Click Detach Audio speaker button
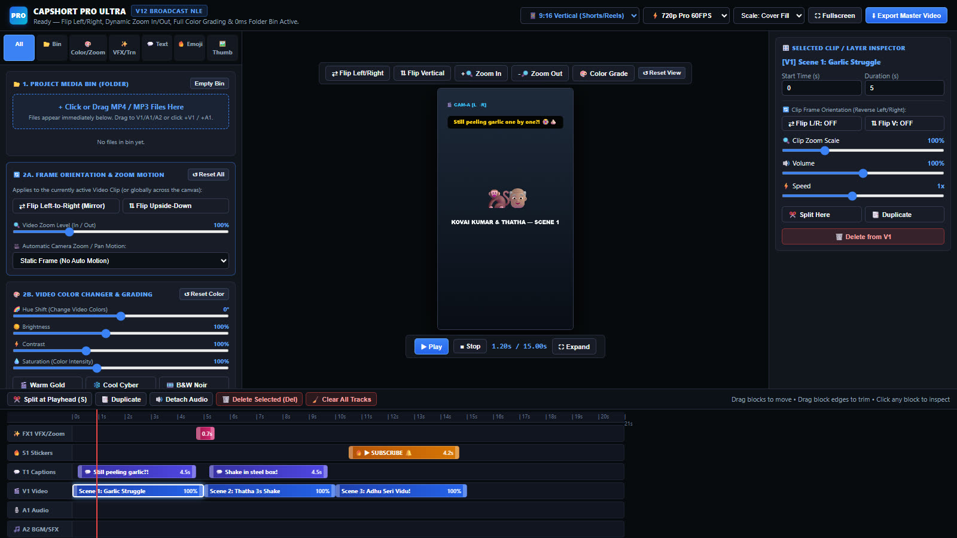957x538 pixels. [181, 399]
